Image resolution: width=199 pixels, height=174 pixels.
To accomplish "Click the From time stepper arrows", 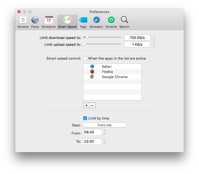I will [x=105, y=132].
